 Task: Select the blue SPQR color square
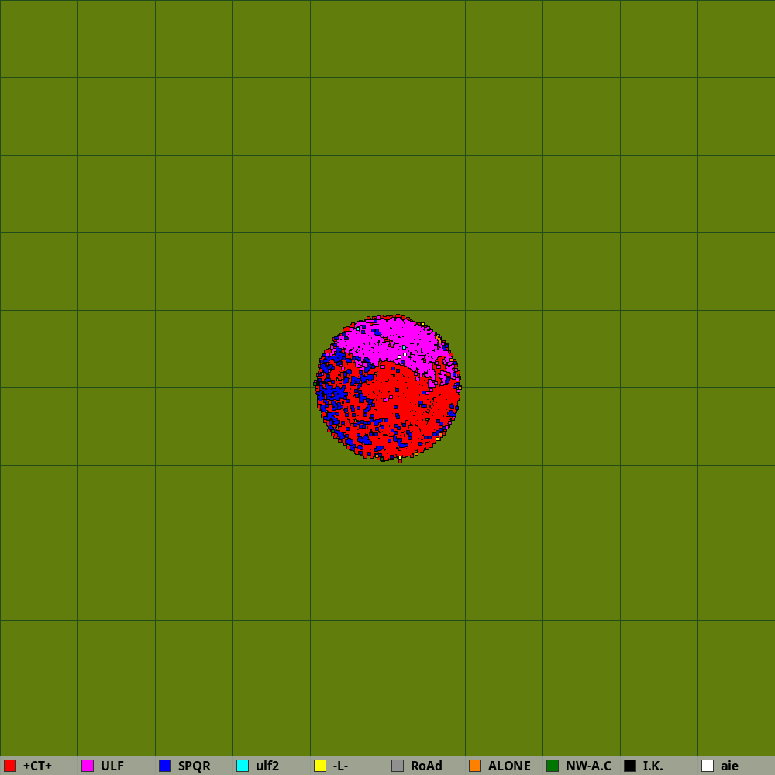(165, 766)
